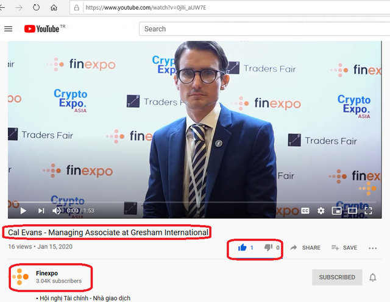Save the video to a playlist

(x=344, y=248)
